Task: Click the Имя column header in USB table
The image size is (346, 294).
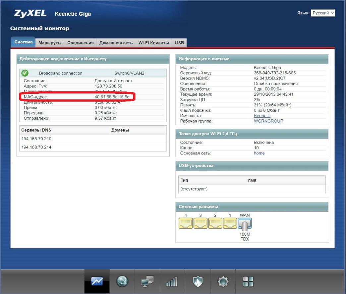Action: pos(252,180)
